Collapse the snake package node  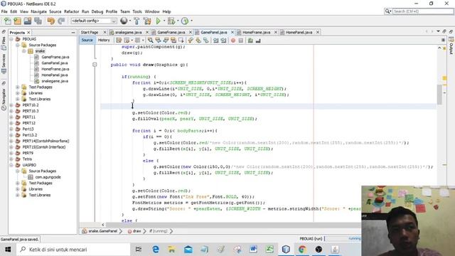[x=23, y=51]
